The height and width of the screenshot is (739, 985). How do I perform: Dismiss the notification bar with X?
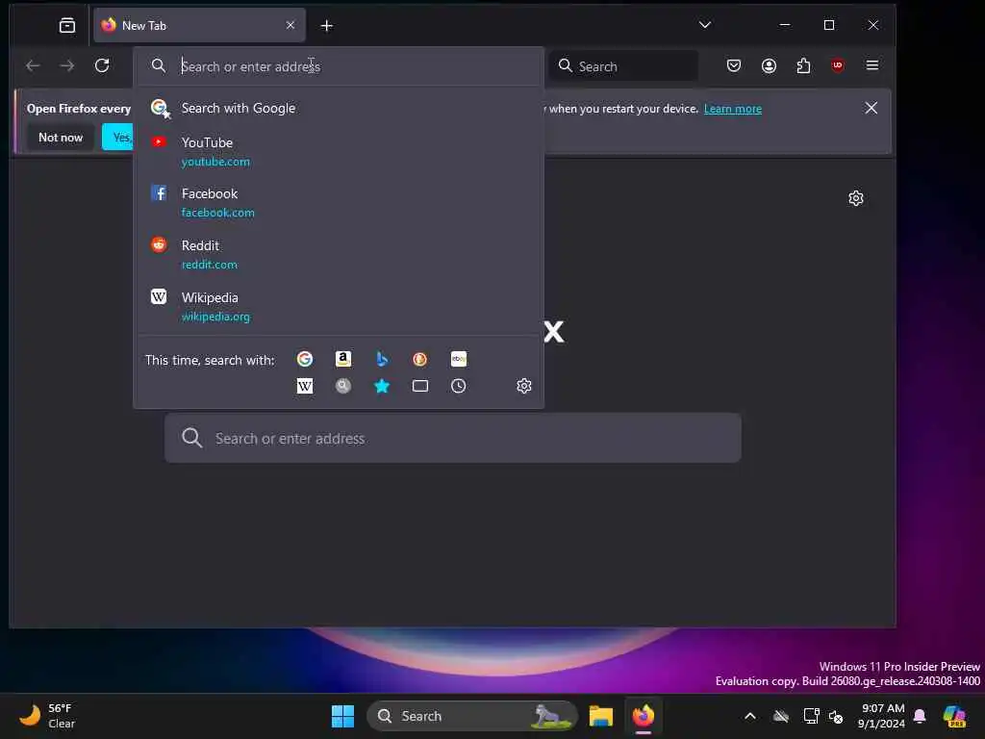click(x=871, y=108)
